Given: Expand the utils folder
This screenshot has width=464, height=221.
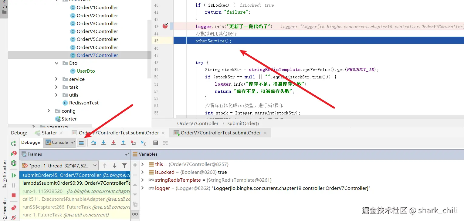Looking at the screenshot, I should [x=56, y=95].
